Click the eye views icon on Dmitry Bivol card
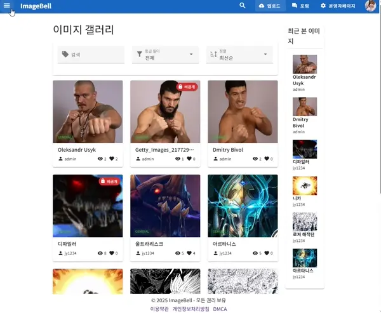 [254, 159]
